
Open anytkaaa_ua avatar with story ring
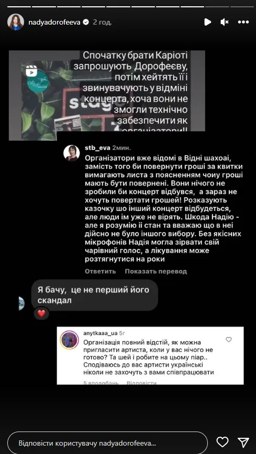coord(69,340)
